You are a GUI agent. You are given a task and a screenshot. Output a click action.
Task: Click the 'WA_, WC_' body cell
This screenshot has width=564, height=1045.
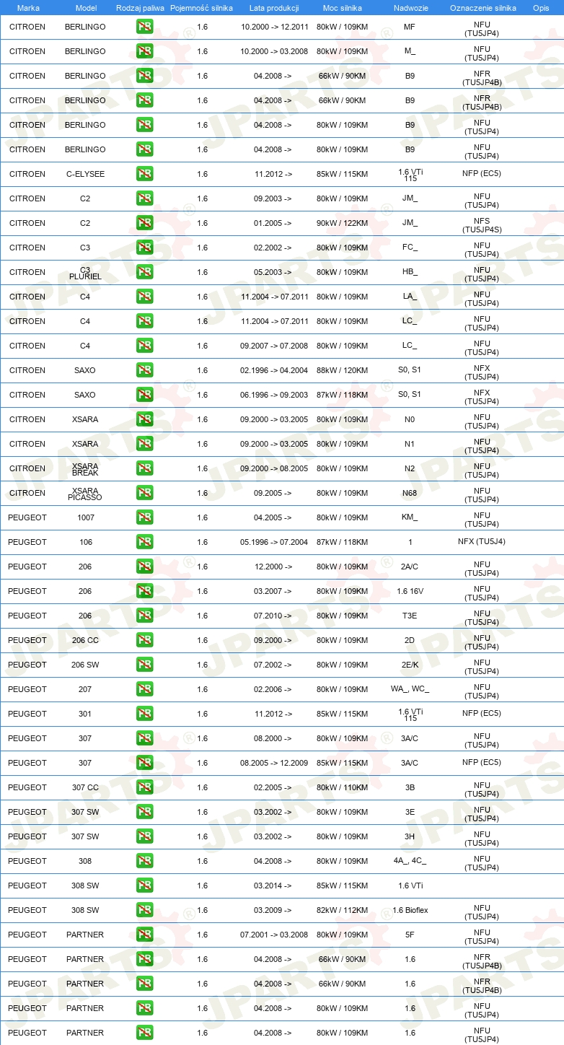point(410,689)
